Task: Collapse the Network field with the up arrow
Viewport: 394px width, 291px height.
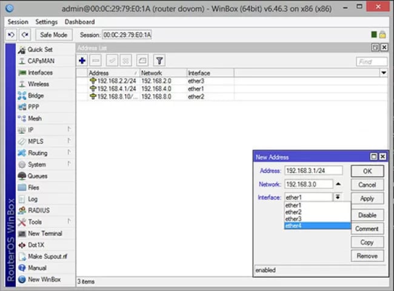Action: 338,184
